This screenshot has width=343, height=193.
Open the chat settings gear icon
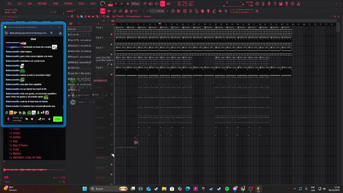pos(49,119)
